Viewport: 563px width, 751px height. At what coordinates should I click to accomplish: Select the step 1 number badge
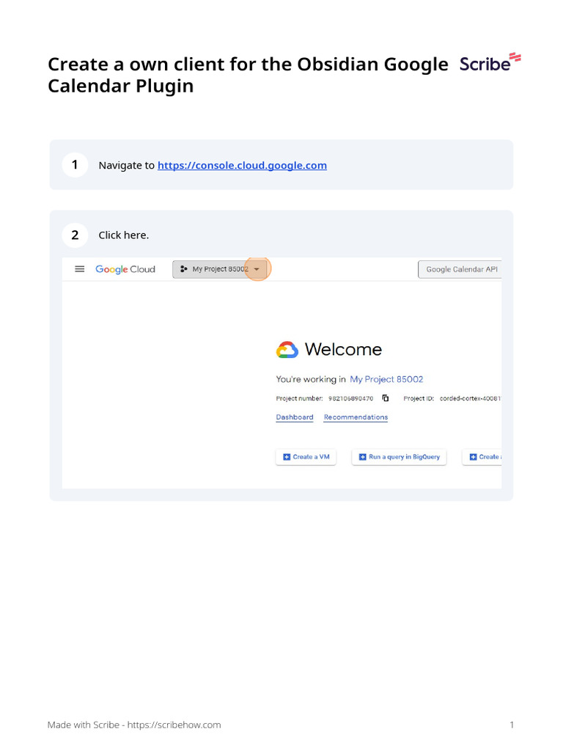(75, 165)
